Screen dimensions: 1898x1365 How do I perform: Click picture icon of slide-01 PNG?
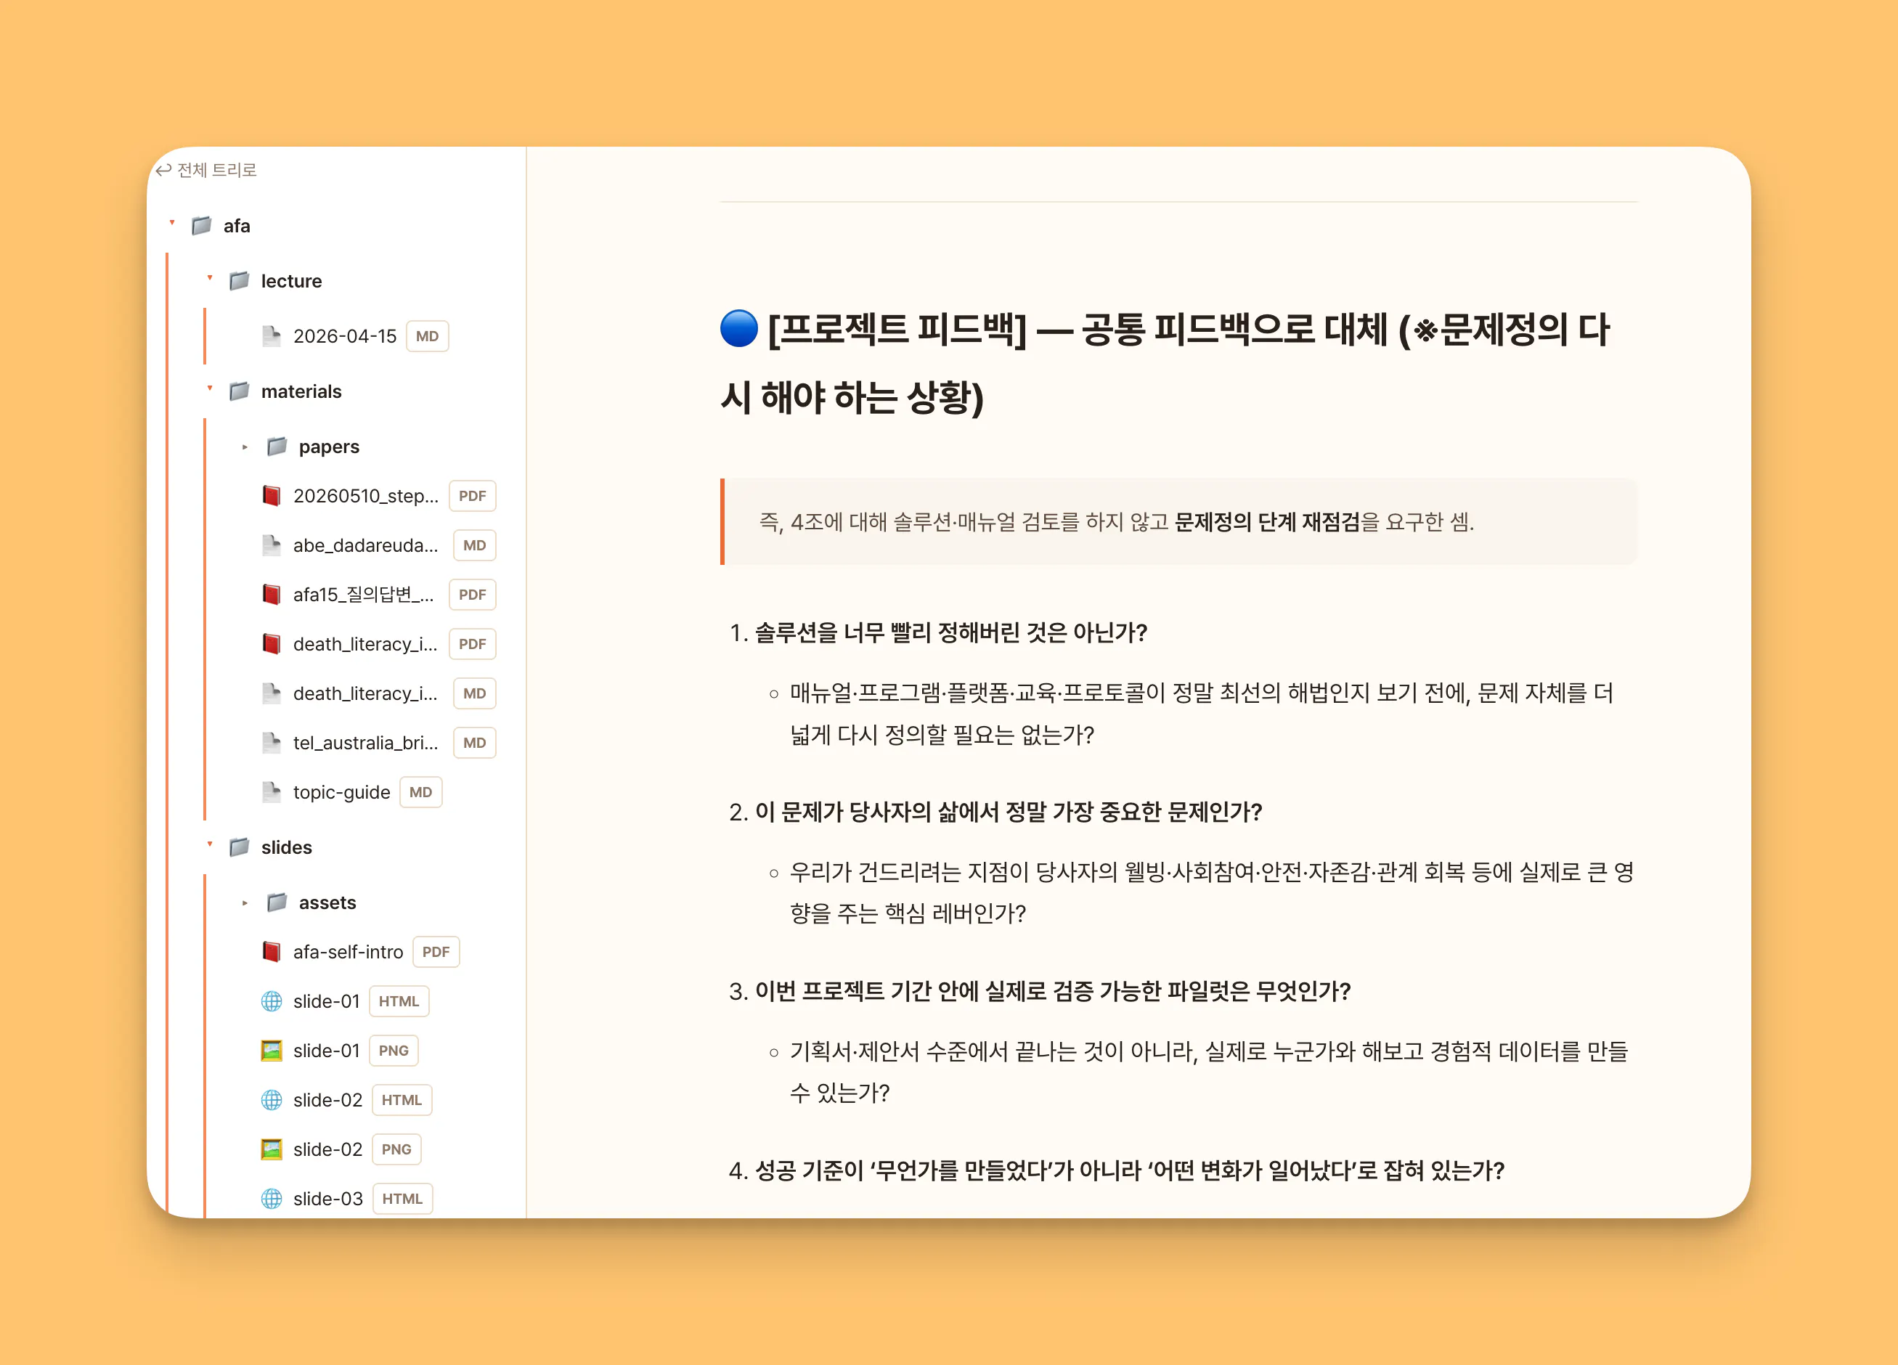coord(271,1051)
